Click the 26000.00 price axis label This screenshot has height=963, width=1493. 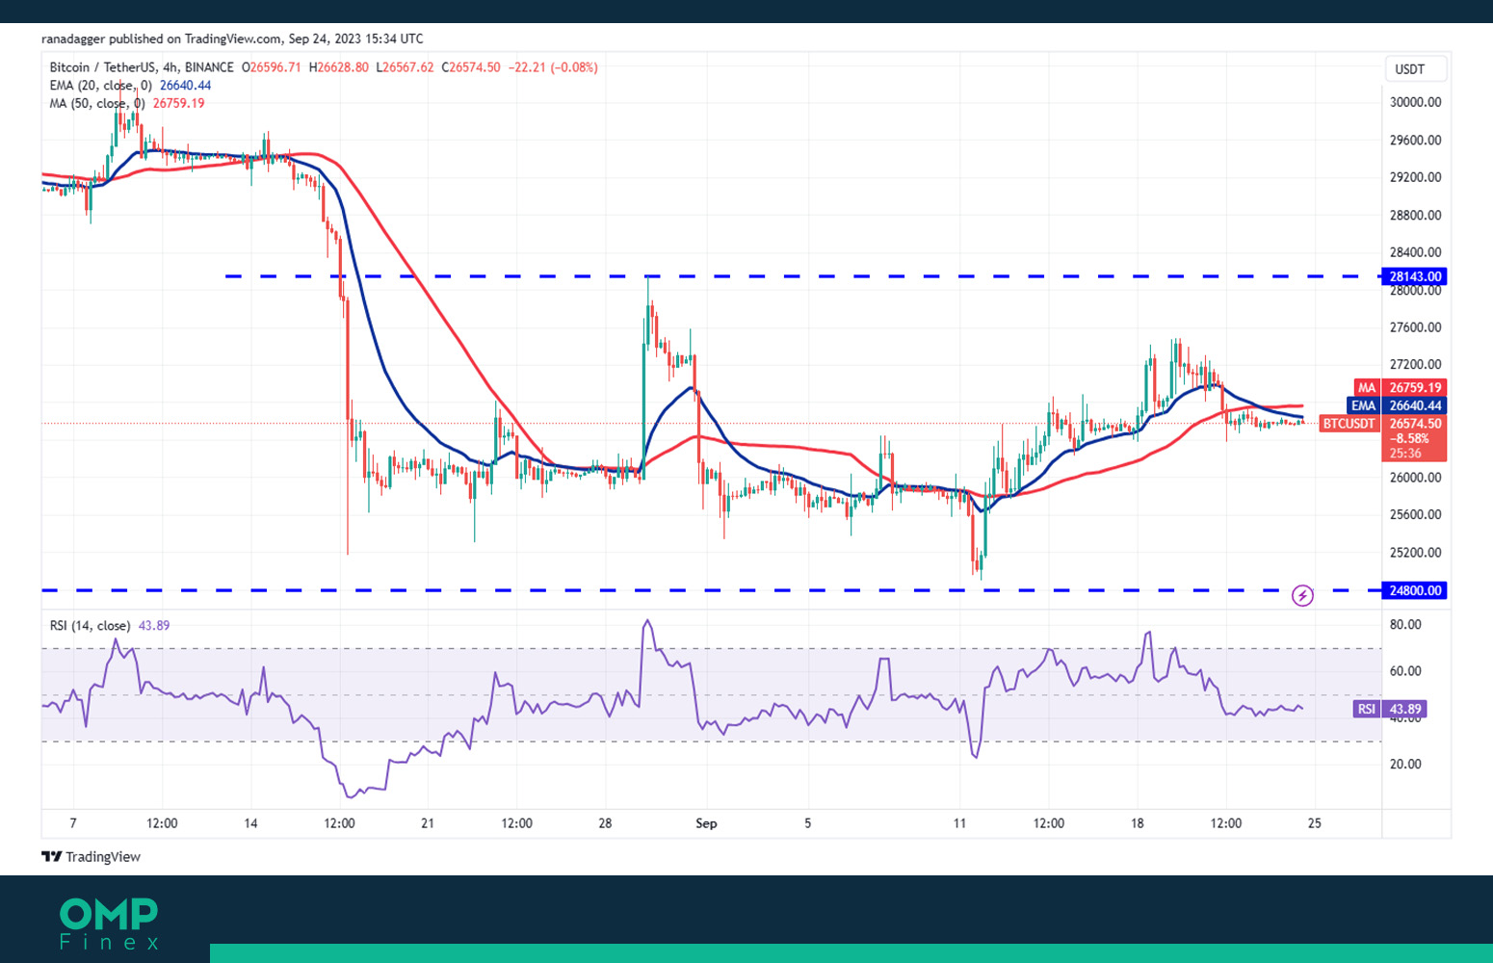1415,478
